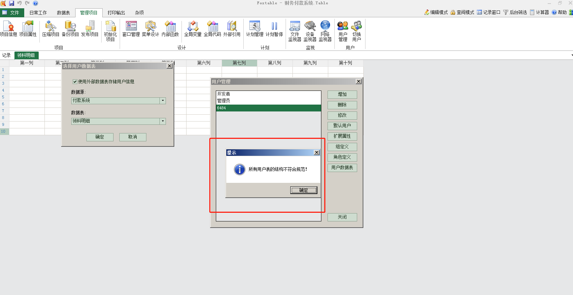The height and width of the screenshot is (295, 573).
Task: Select 管理员 in the user list
Action: [269, 101]
